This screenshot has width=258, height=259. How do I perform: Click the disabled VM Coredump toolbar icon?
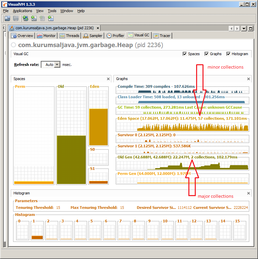click(42, 18)
